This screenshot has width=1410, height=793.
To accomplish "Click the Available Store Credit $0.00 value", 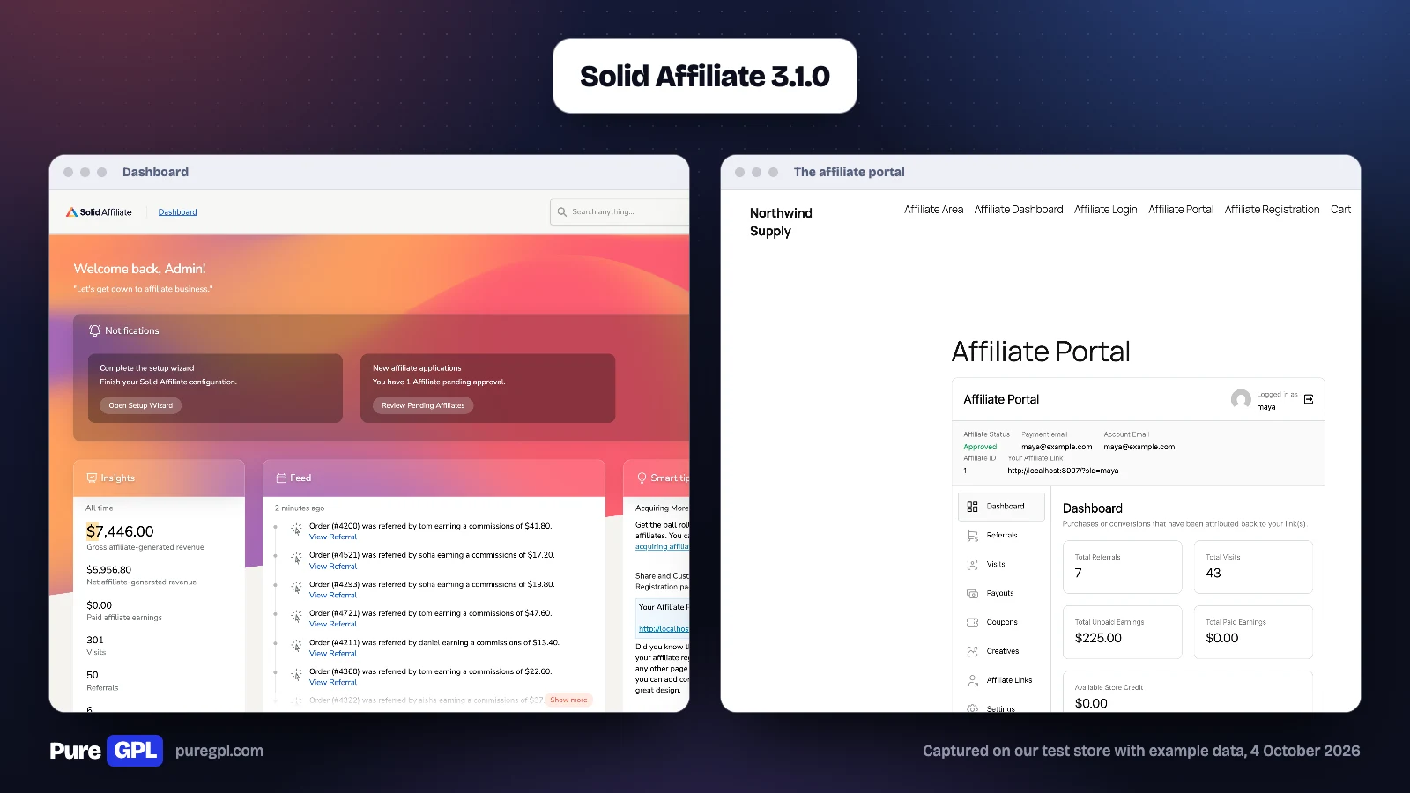I will (x=1091, y=703).
